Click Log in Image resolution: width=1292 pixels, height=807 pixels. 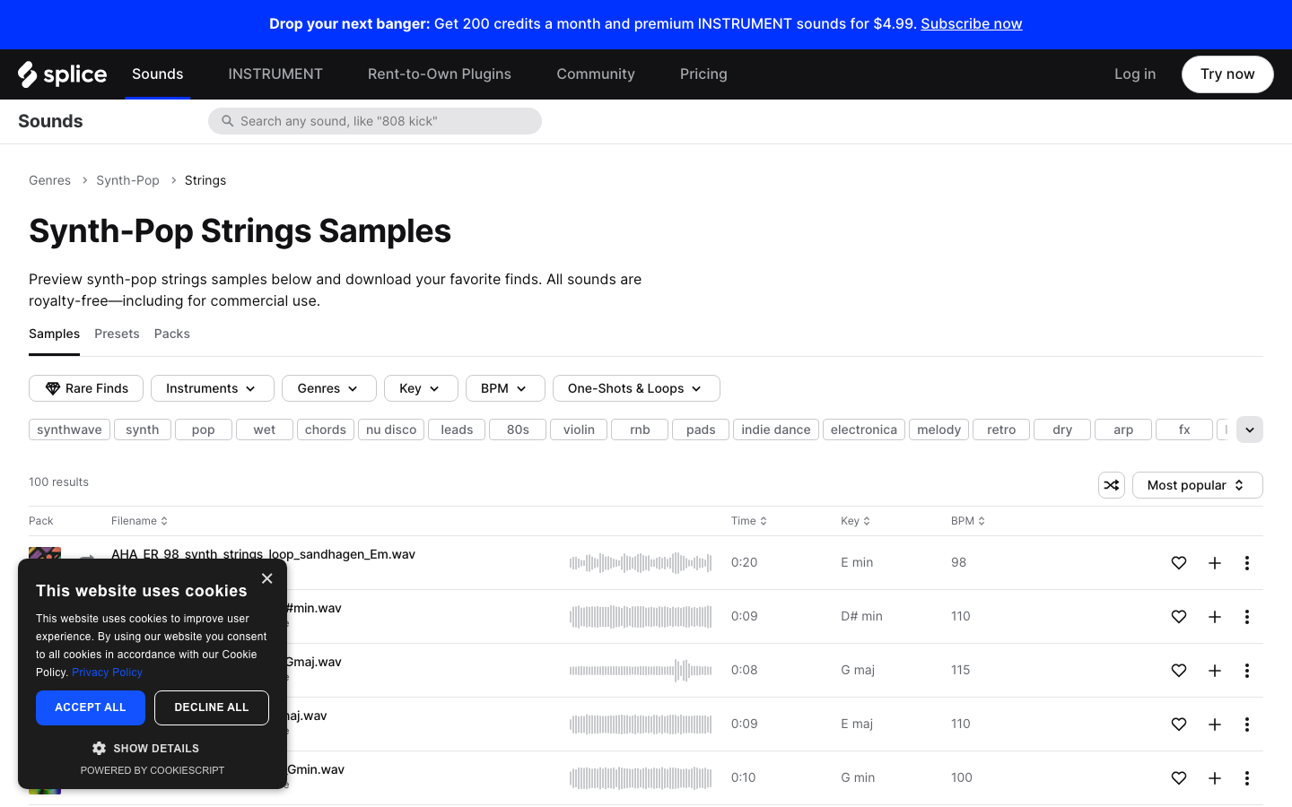click(x=1135, y=74)
